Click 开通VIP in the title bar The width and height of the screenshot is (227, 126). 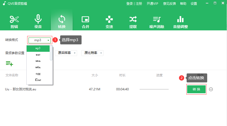point(152,4)
